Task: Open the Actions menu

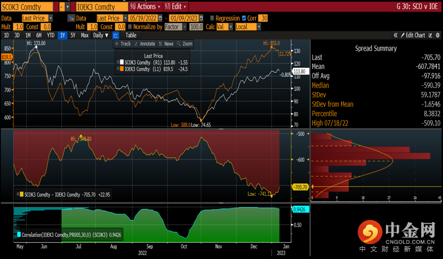Action: [x=146, y=7]
